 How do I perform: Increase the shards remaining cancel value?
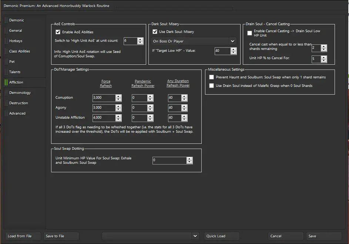click(324, 46)
